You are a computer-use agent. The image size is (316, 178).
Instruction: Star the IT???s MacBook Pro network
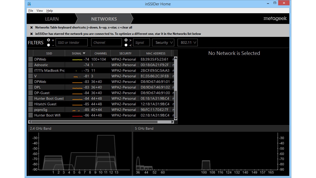(30, 70)
